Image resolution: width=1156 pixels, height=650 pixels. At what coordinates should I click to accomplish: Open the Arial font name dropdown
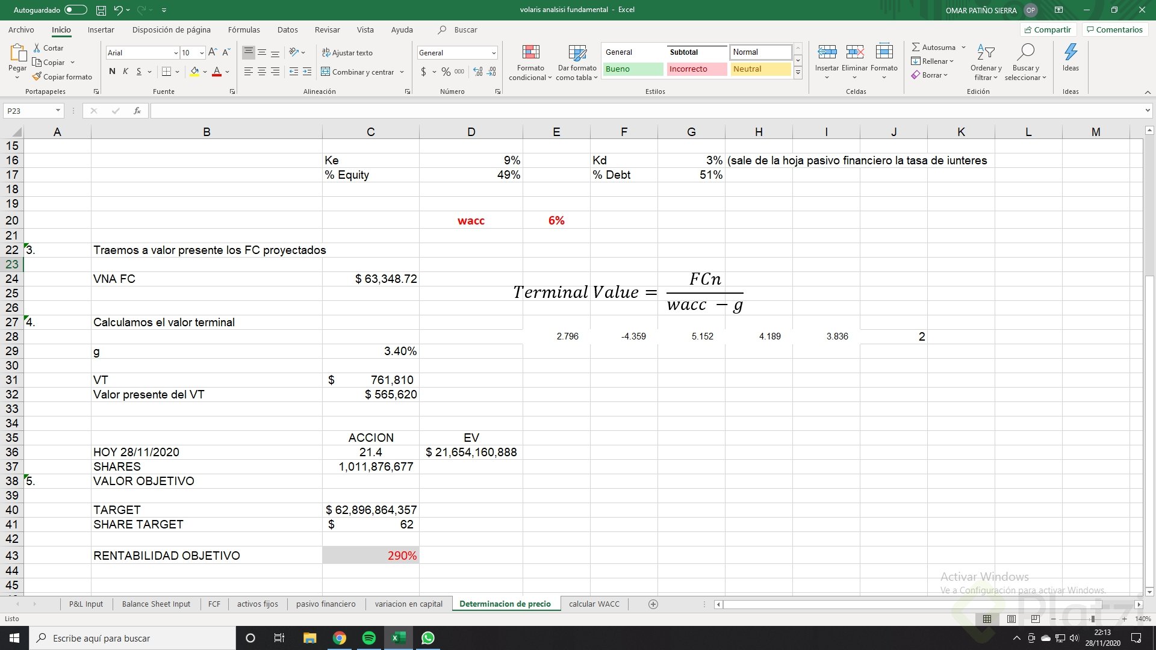click(176, 53)
